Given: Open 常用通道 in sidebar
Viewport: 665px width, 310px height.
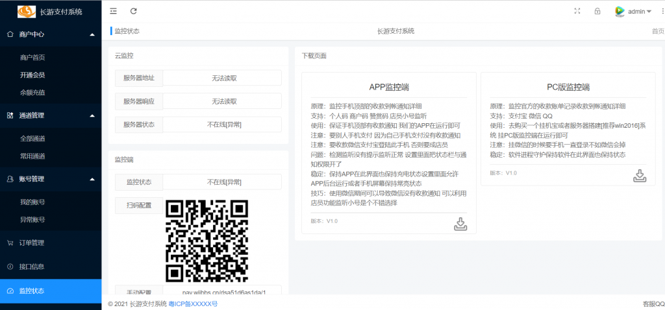Looking at the screenshot, I should (32, 156).
